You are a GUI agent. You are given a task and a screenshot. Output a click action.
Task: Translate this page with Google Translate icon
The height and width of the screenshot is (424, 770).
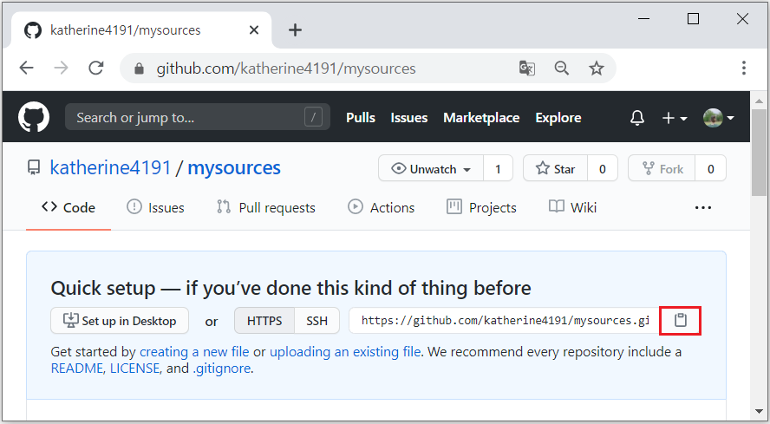527,68
